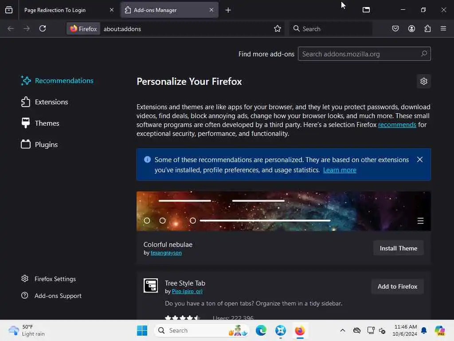The height and width of the screenshot is (341, 454).
Task: Open the add-ons tools gear menu
Action: pyautogui.click(x=423, y=81)
